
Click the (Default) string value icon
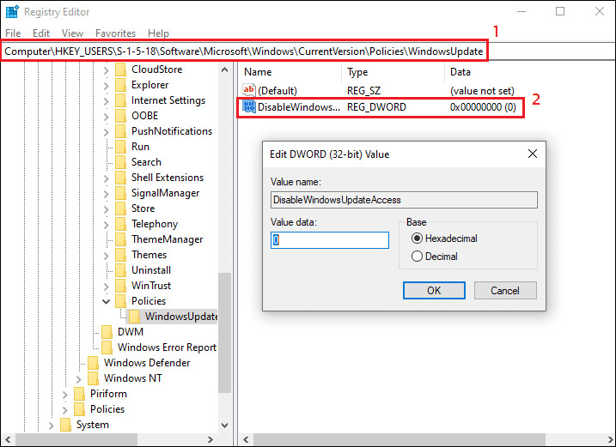tap(249, 90)
